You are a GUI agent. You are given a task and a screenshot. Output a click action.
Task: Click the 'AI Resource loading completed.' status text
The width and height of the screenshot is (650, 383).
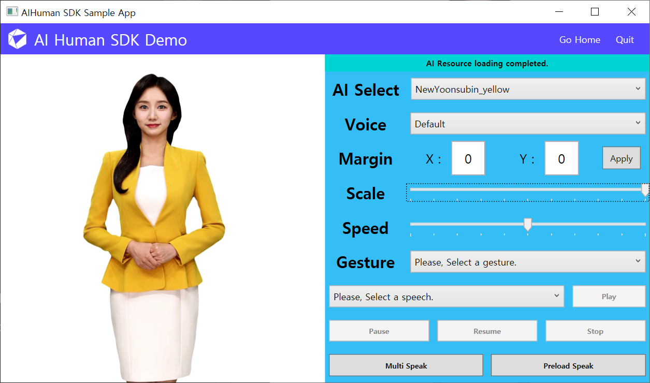(487, 64)
